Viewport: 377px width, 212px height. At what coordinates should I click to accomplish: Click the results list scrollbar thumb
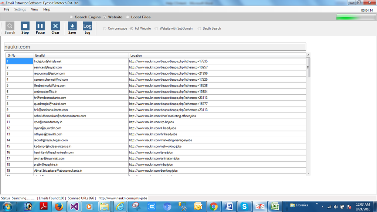pyautogui.click(x=308, y=67)
